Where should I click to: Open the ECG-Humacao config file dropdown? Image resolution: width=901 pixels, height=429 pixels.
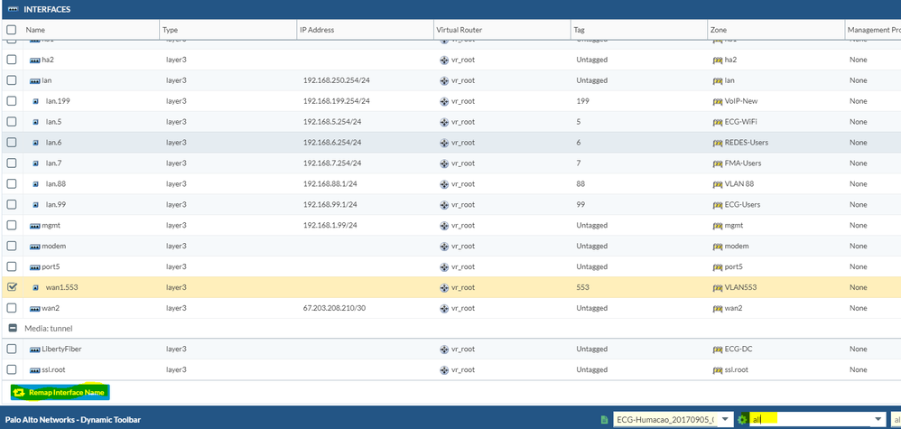click(x=727, y=420)
